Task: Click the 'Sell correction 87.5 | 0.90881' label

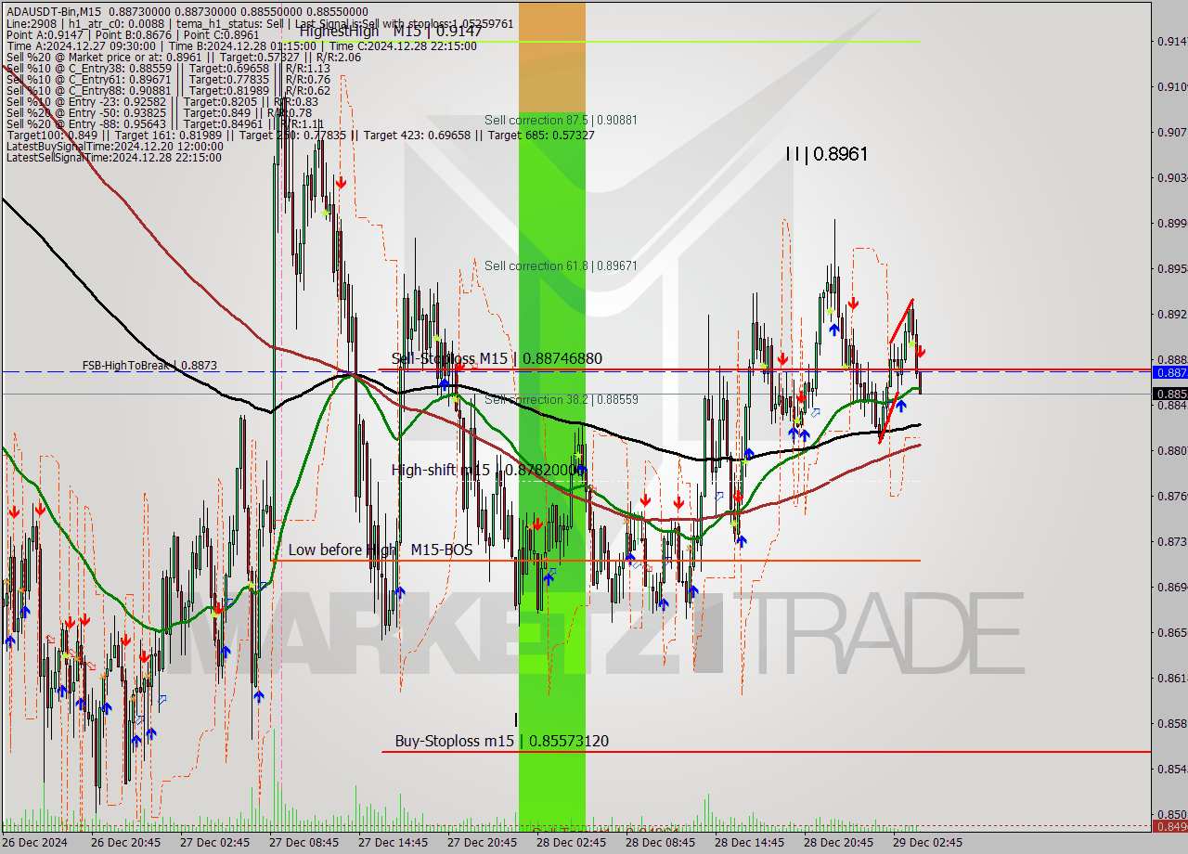Action: tap(561, 120)
